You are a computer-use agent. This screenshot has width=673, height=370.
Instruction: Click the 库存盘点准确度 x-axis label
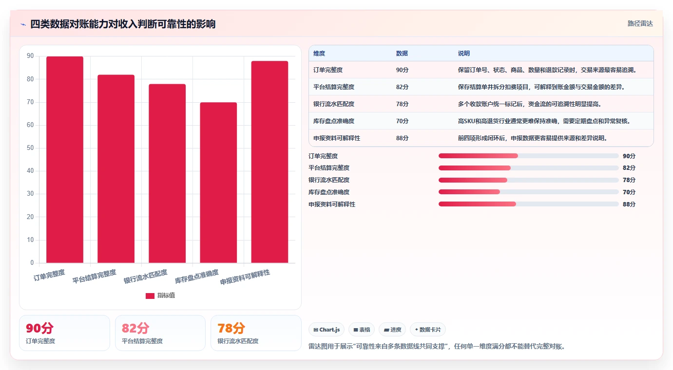pos(197,277)
